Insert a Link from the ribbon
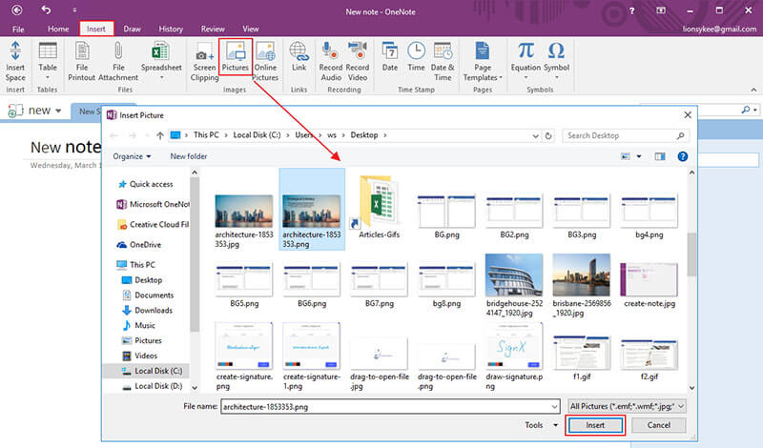Screen dimensions: 763x448 tap(299, 57)
